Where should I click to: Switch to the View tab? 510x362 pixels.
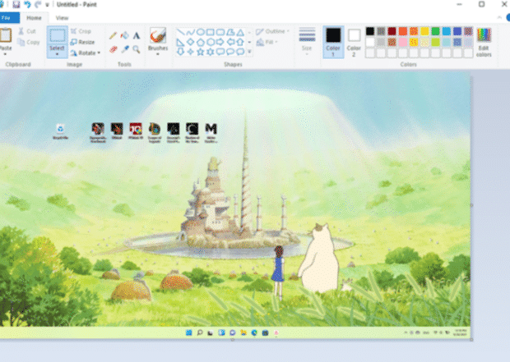pos(62,18)
